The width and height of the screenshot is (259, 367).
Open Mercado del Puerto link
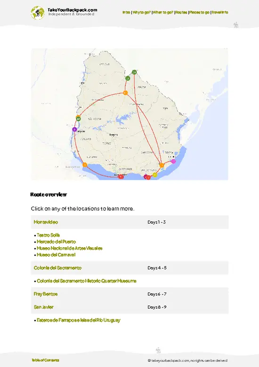(57, 242)
